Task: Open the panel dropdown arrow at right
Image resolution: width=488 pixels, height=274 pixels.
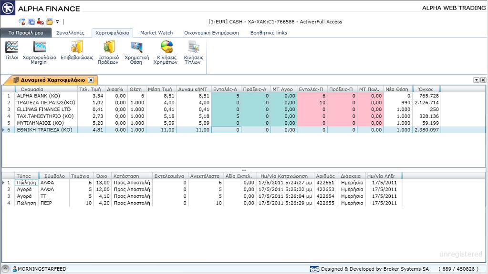Action: 476,80
